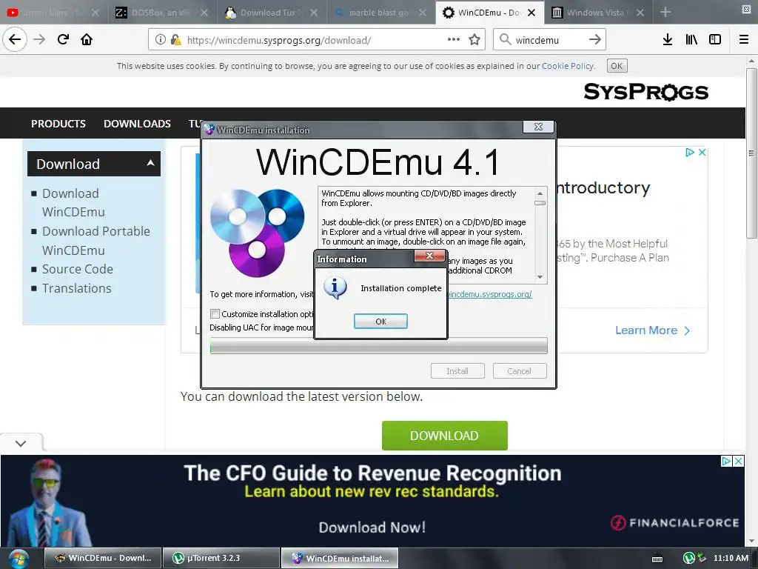Click the installer description scroll-down arrow
The width and height of the screenshot is (758, 569).
tap(540, 277)
